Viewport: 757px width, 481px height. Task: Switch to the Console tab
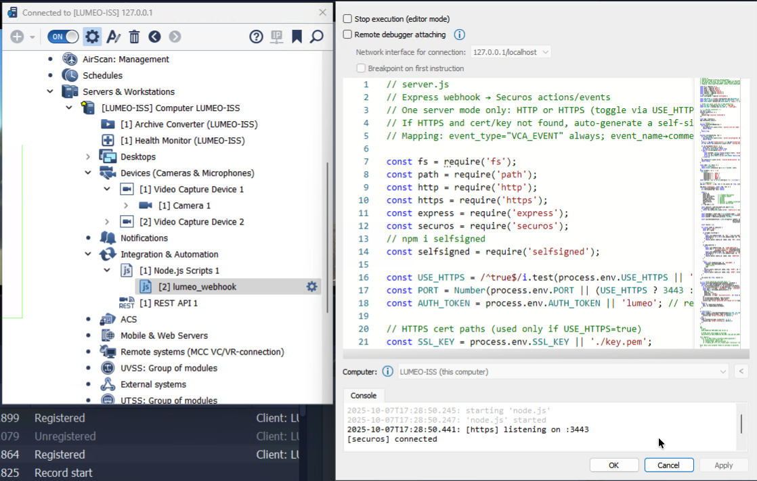364,395
